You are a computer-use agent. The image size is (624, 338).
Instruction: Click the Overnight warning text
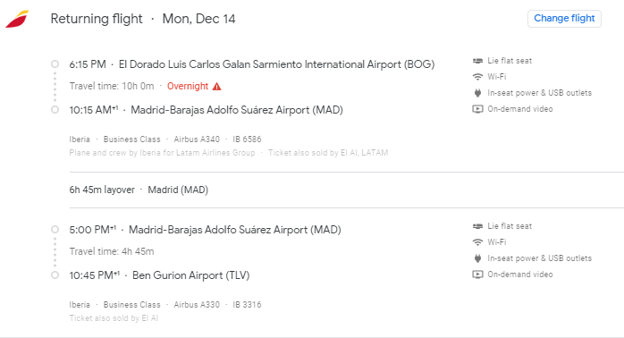tap(188, 87)
